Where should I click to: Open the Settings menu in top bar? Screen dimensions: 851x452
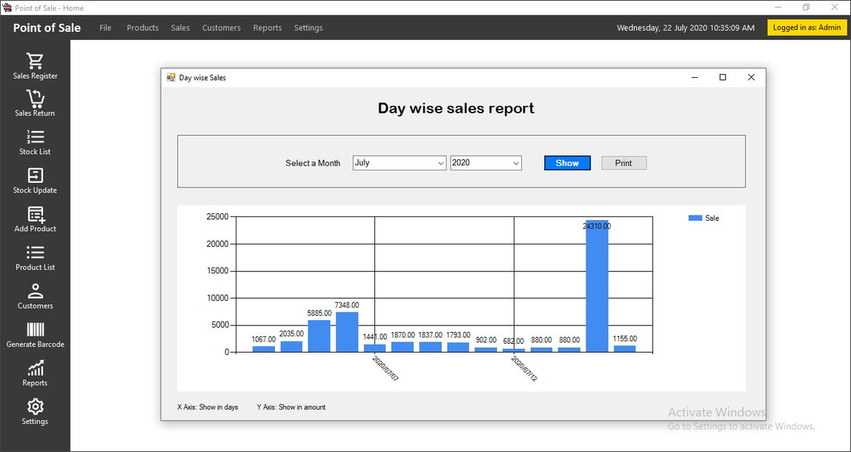click(x=308, y=27)
